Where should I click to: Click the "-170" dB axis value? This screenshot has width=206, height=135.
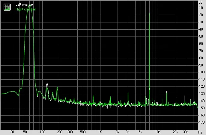[202, 122]
